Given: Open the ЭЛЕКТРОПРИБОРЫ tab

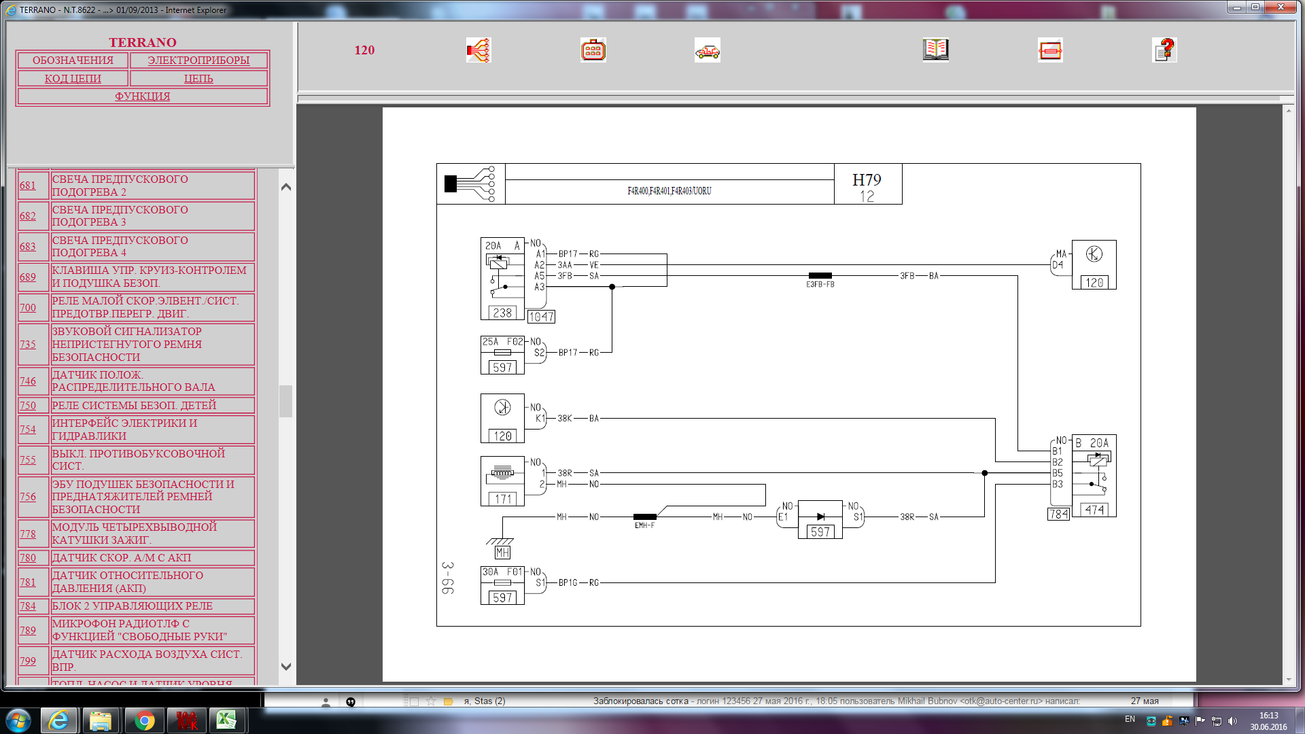Looking at the screenshot, I should (198, 60).
